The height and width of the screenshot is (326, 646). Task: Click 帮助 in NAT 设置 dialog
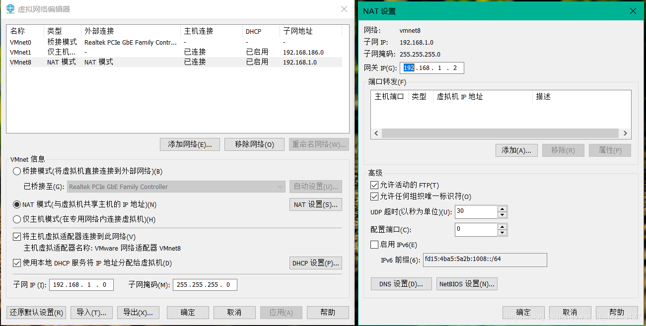(617, 313)
